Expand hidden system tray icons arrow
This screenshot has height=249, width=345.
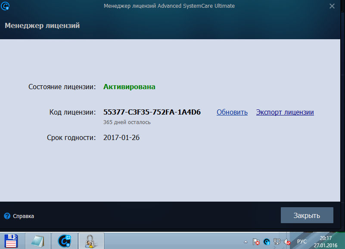coord(245,242)
